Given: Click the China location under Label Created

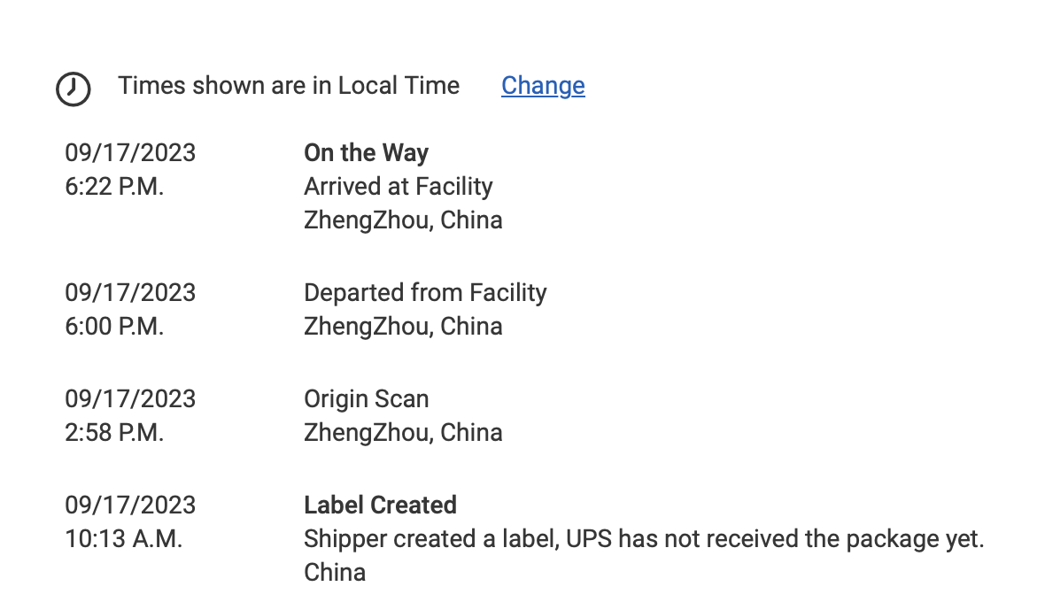Looking at the screenshot, I should click(x=335, y=573).
